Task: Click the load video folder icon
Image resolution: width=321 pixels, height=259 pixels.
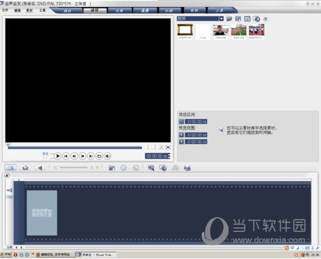Action: [229, 19]
